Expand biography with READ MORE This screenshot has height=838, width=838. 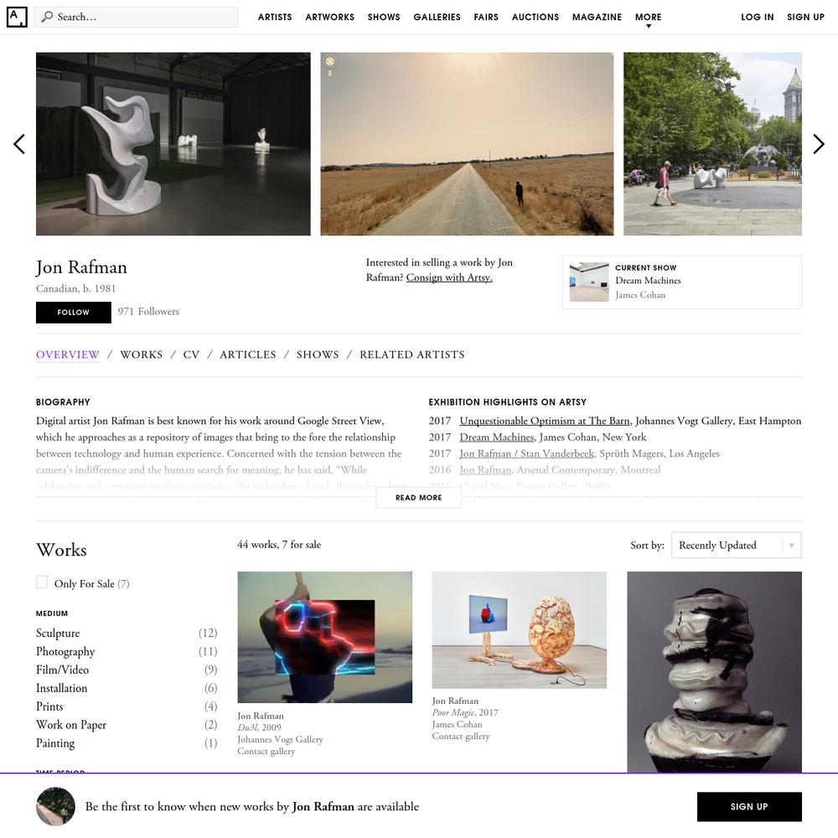418,498
